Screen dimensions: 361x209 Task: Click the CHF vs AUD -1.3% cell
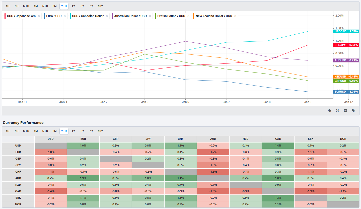(x=213, y=172)
